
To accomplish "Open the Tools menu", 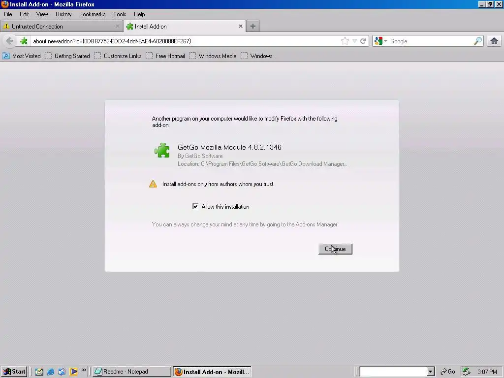I will click(x=120, y=14).
